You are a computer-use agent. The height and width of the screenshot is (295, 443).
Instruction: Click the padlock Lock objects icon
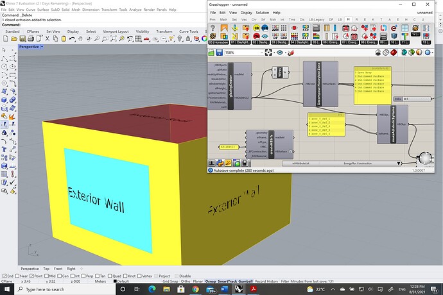pyautogui.click(x=188, y=38)
